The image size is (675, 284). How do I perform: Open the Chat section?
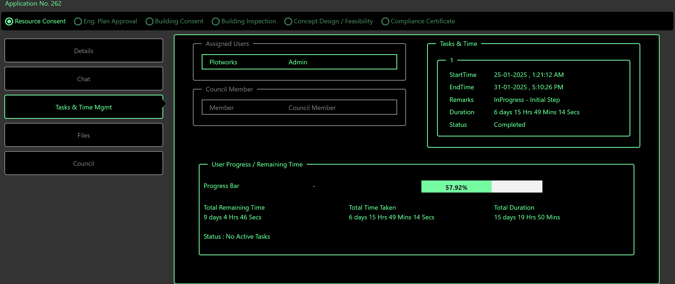(x=83, y=79)
